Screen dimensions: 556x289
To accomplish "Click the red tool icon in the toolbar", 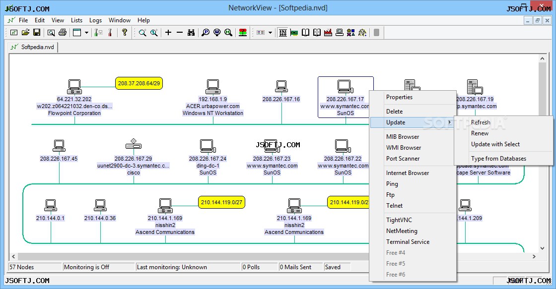I will (x=110, y=33).
